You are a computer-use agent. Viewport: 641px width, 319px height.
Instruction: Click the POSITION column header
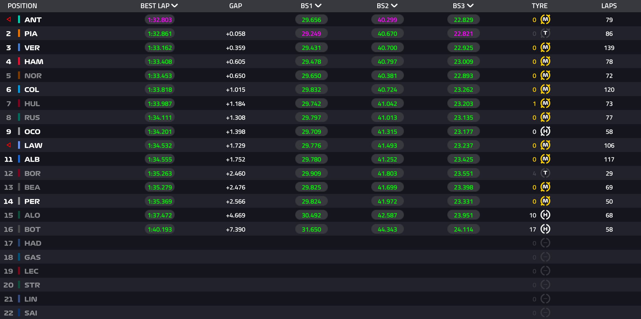tap(22, 6)
